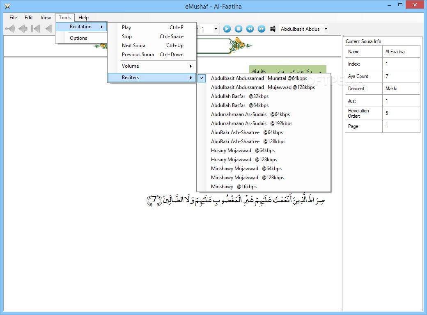Open the Edit menu
Image resolution: width=427 pixels, height=315 pixels.
(x=29, y=17)
